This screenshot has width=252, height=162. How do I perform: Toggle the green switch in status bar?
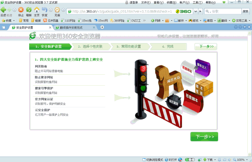(190, 159)
